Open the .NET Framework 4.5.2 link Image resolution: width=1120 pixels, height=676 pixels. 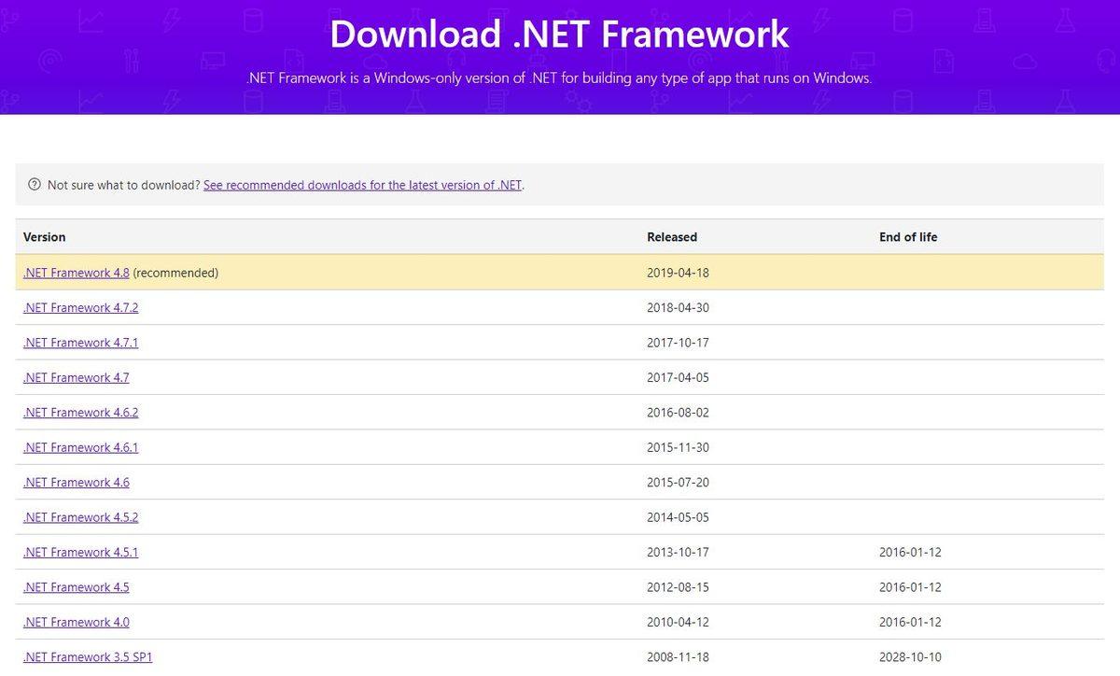(80, 517)
